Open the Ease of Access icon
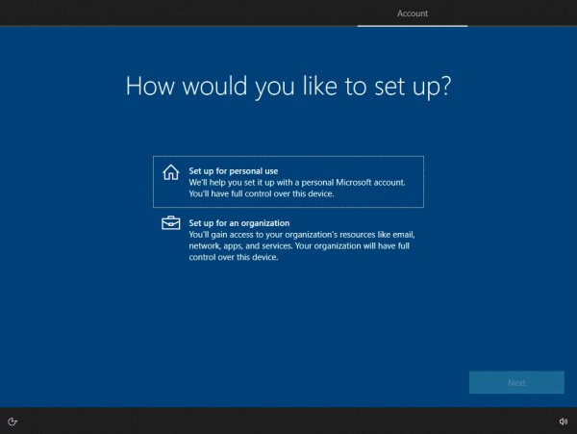 pos(13,421)
